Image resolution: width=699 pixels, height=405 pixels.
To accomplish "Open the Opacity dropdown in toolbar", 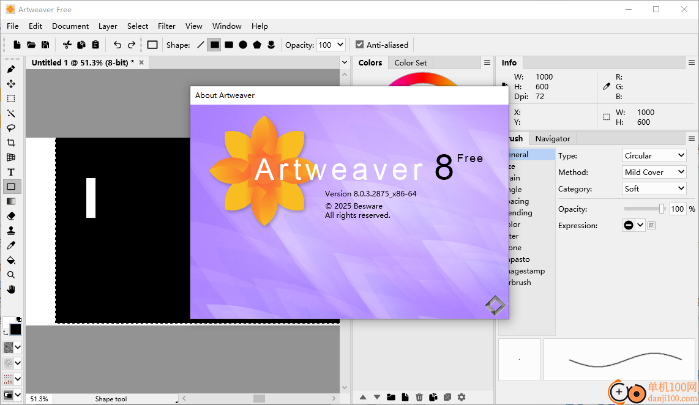I will tap(340, 45).
